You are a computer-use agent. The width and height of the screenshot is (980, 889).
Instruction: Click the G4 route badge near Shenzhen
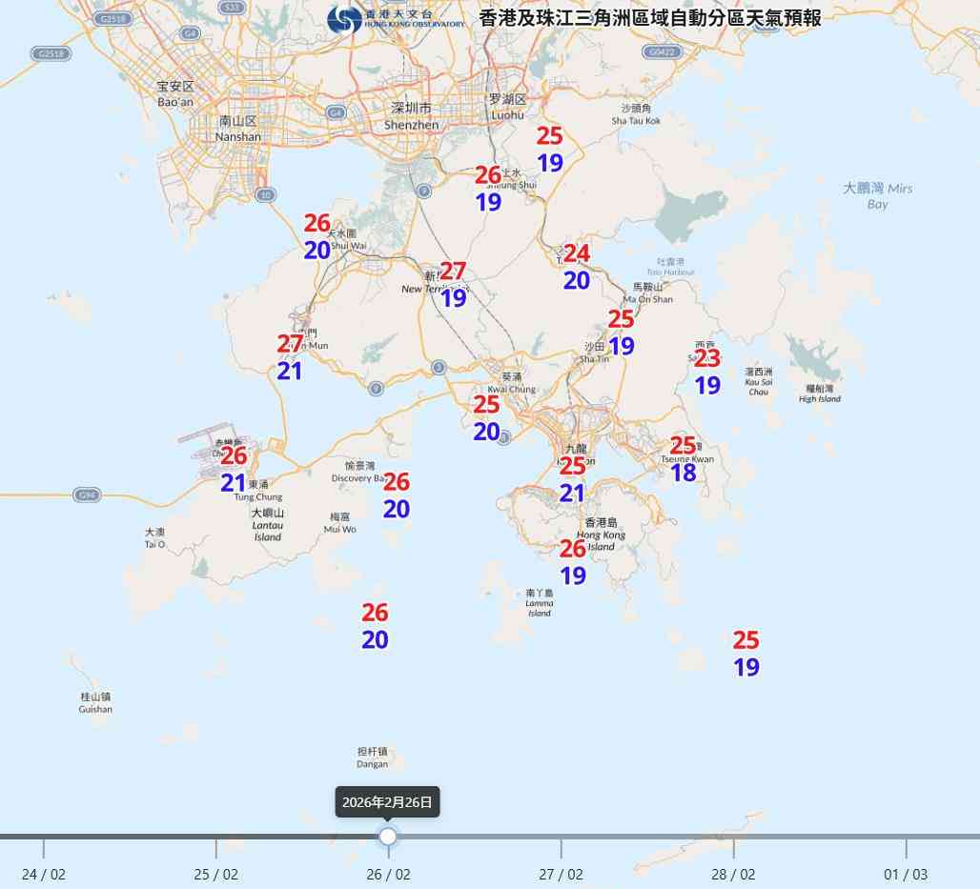336,112
